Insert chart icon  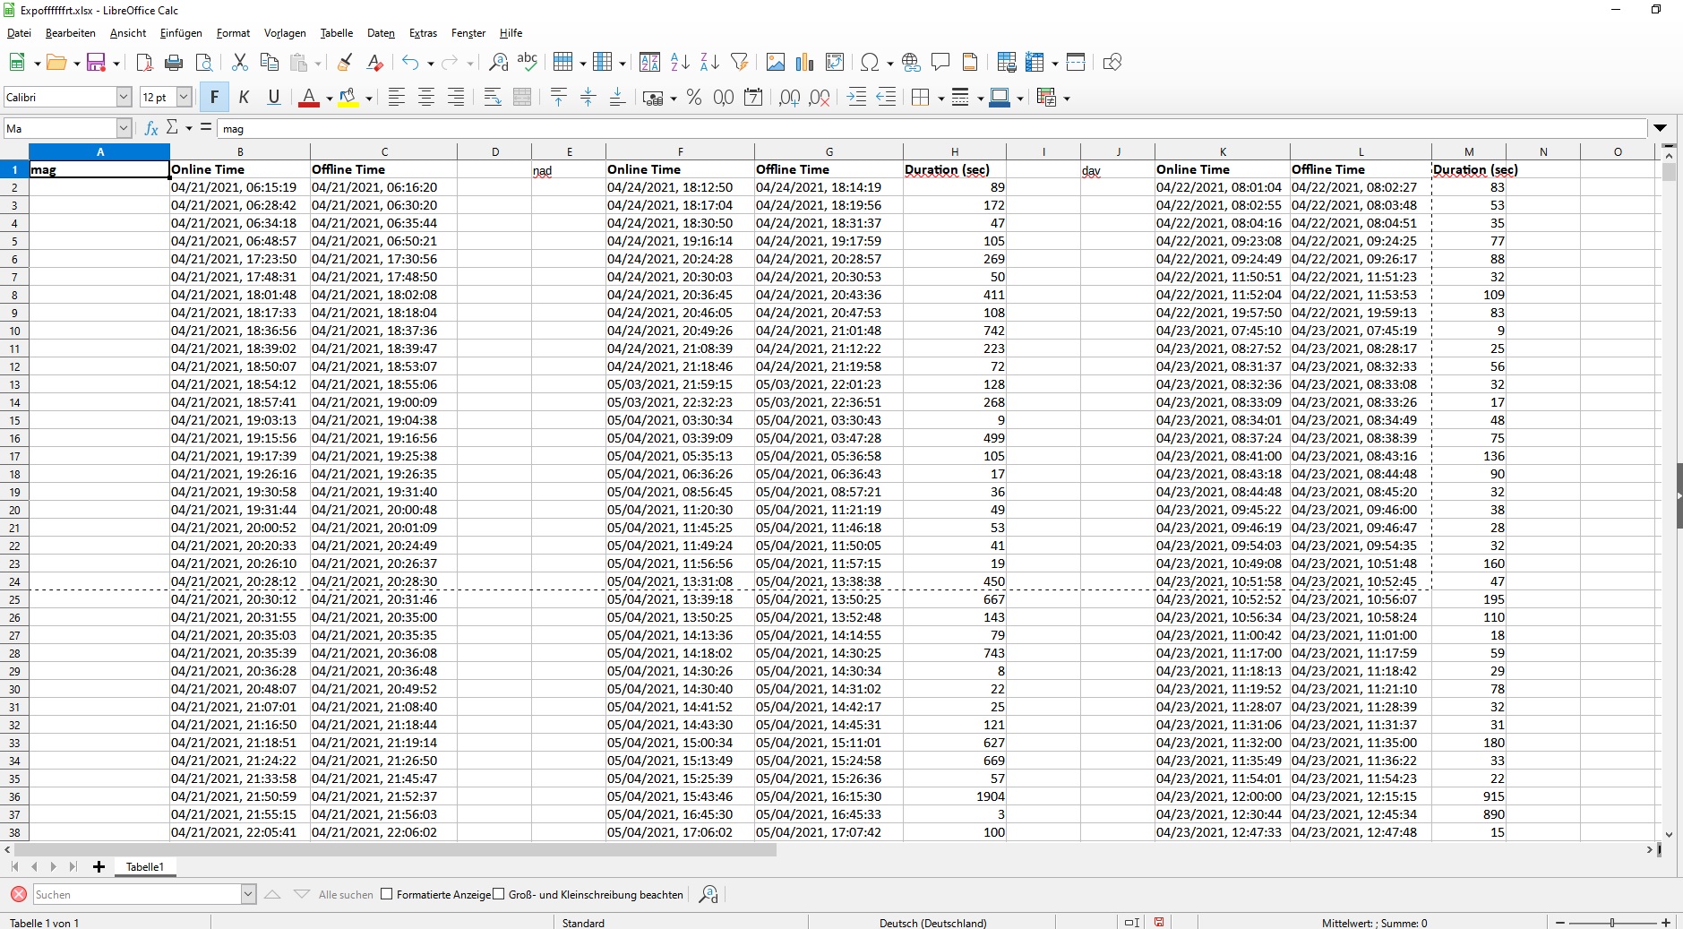coord(805,63)
